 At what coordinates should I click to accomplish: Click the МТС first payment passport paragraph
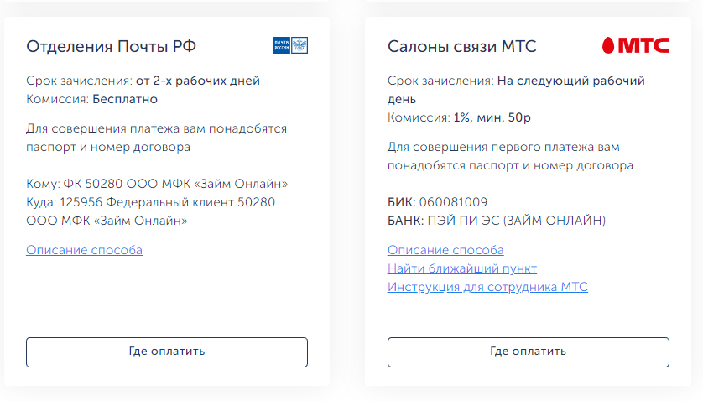tap(512, 156)
